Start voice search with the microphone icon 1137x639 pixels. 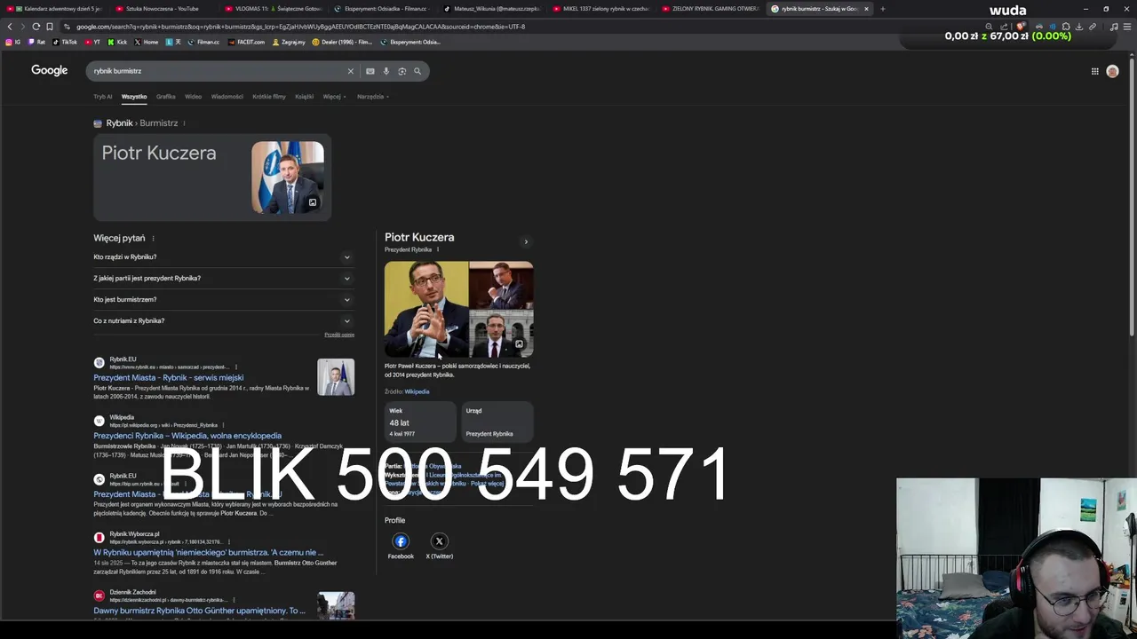[x=386, y=71]
